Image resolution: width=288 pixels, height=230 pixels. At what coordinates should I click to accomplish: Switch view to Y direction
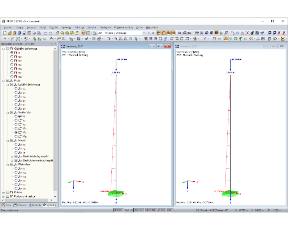point(177,39)
